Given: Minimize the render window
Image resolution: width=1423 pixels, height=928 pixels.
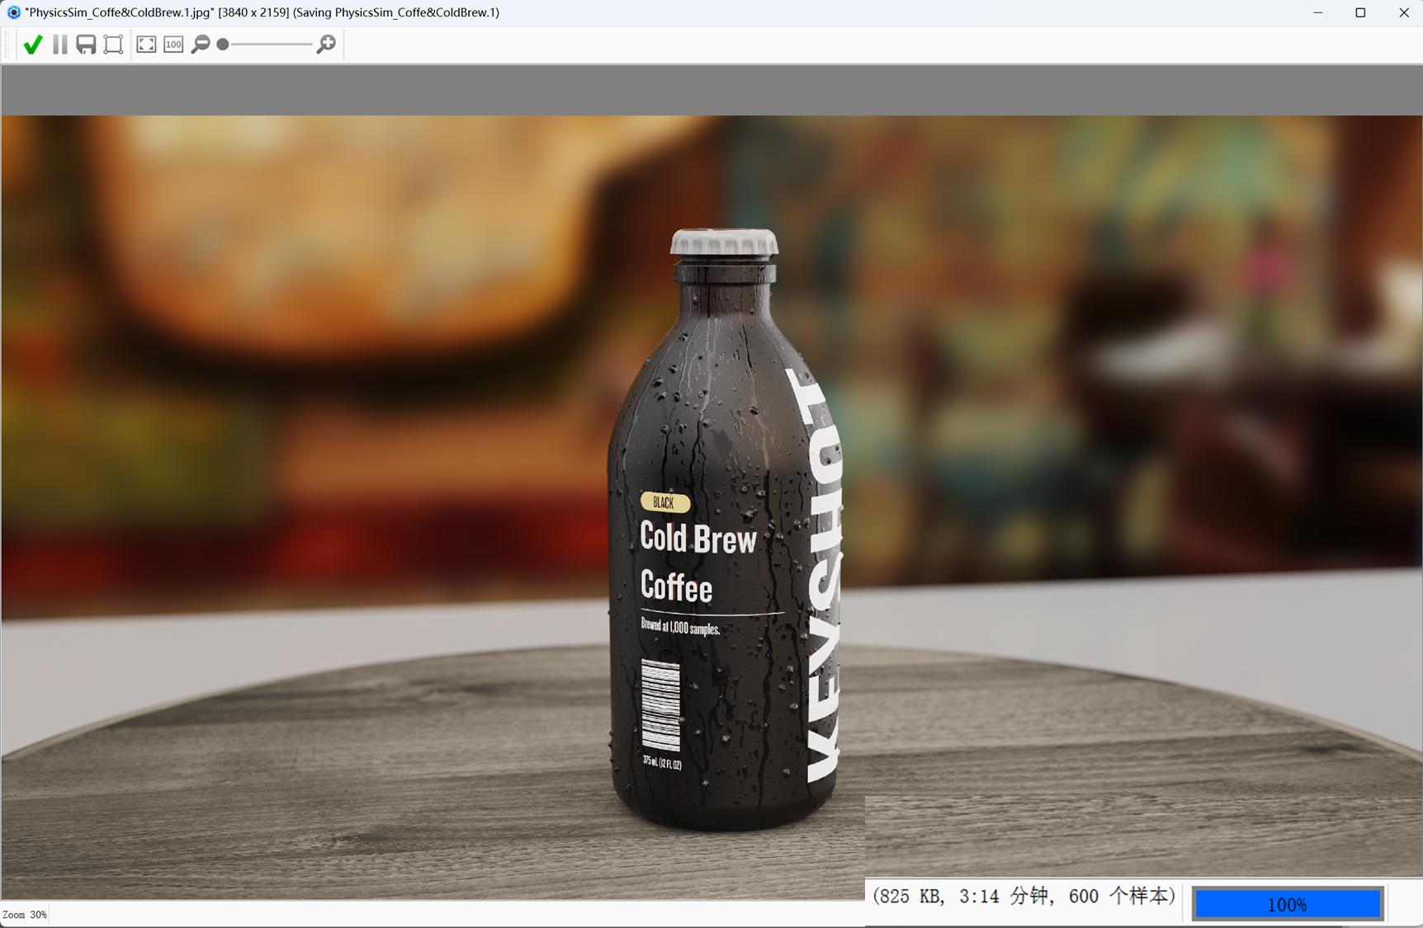Looking at the screenshot, I should (1318, 12).
